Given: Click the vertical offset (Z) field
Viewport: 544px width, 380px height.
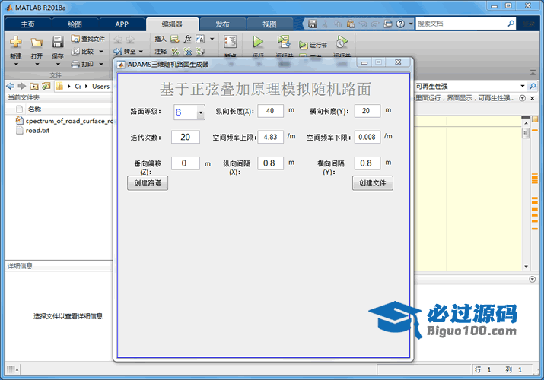Looking at the screenshot, I should point(186,163).
